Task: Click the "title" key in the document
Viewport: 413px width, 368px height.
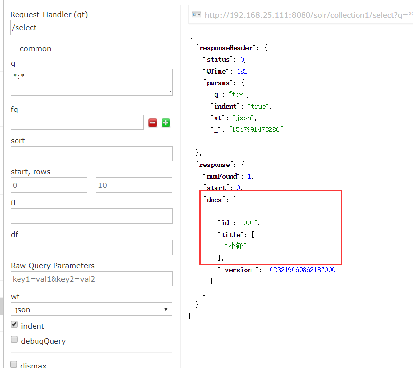Action: (231, 235)
